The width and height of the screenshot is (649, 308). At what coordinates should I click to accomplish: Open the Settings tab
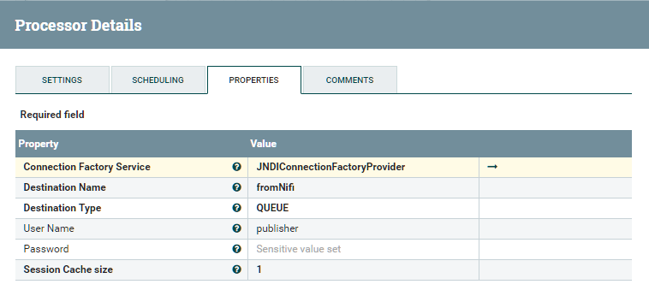pos(63,80)
